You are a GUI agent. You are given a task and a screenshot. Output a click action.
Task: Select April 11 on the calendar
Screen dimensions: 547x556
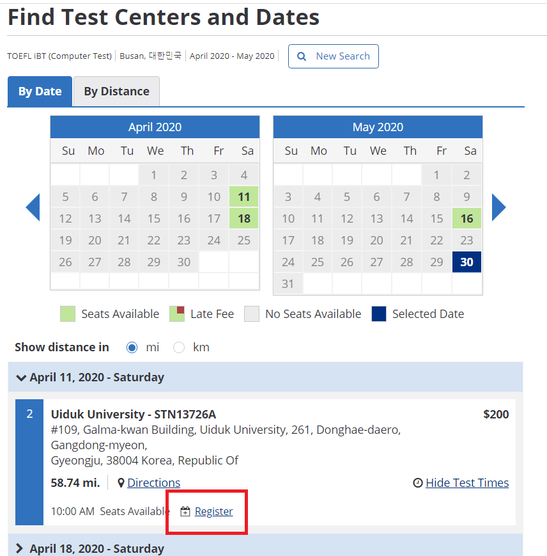click(243, 197)
